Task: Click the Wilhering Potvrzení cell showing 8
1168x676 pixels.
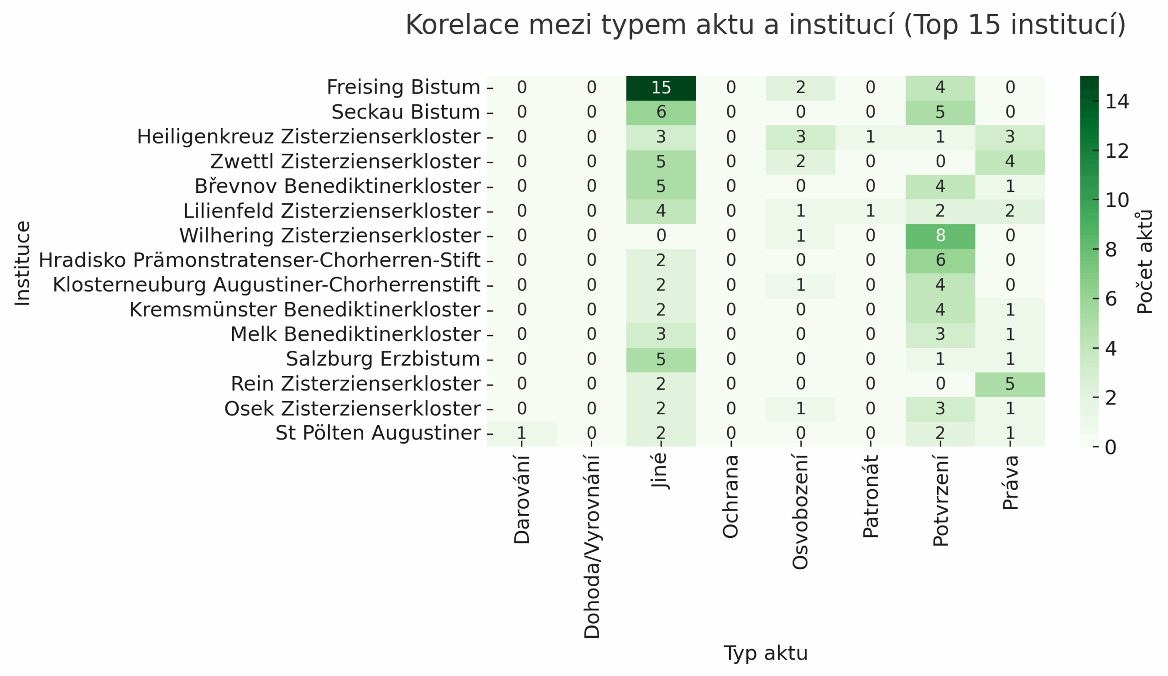Action: point(940,236)
